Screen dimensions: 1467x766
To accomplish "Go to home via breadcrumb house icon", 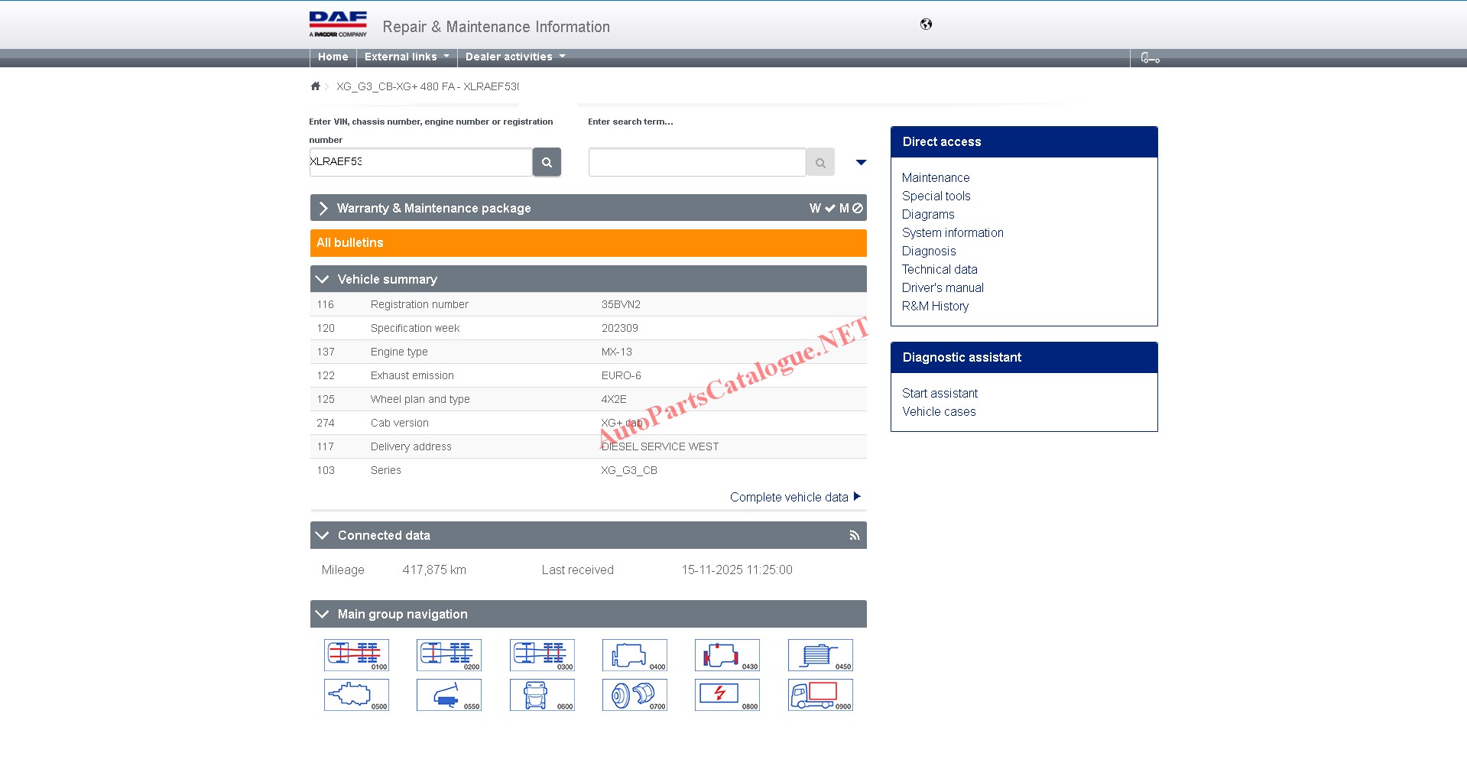I will point(315,86).
